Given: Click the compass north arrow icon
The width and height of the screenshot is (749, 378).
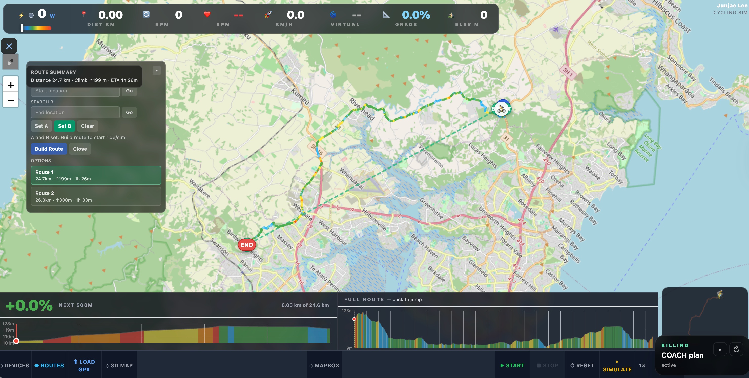Looking at the screenshot, I should click(x=10, y=62).
